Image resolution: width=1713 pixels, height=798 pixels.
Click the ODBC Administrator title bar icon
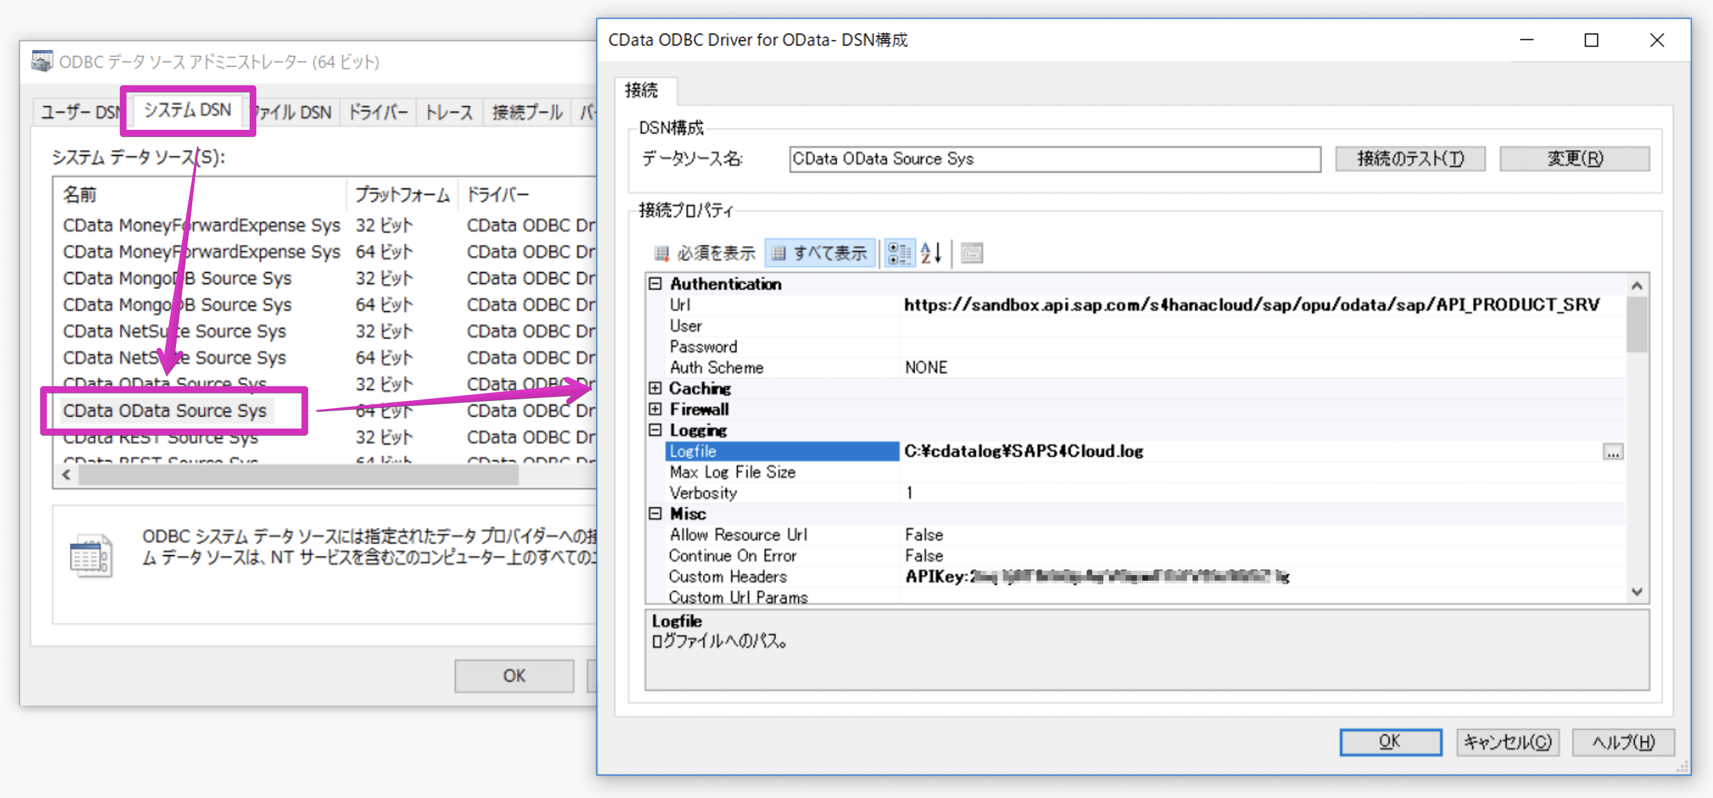42,61
